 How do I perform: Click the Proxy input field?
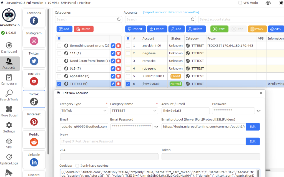[x=152, y=141]
